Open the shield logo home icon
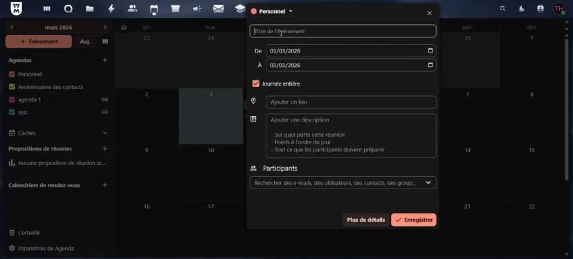 pos(17,9)
